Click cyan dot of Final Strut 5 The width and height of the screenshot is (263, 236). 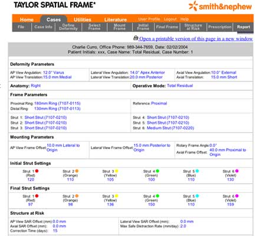[x=197, y=196]
